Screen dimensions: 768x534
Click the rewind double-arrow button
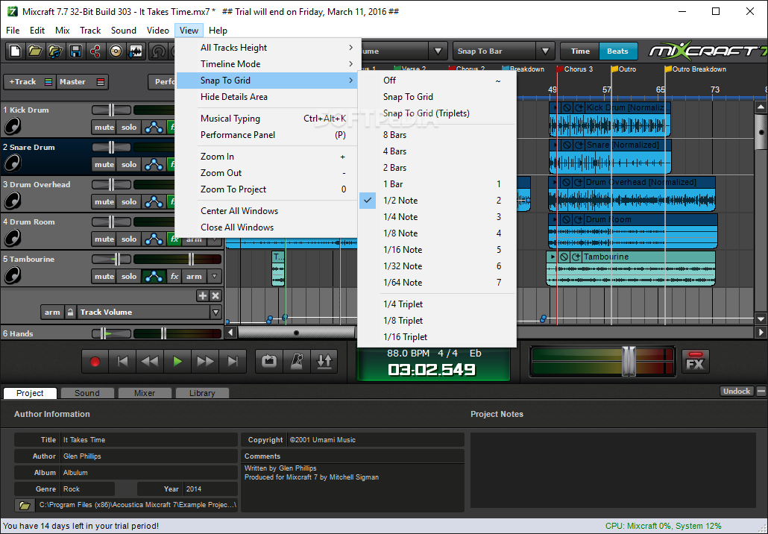(x=150, y=362)
